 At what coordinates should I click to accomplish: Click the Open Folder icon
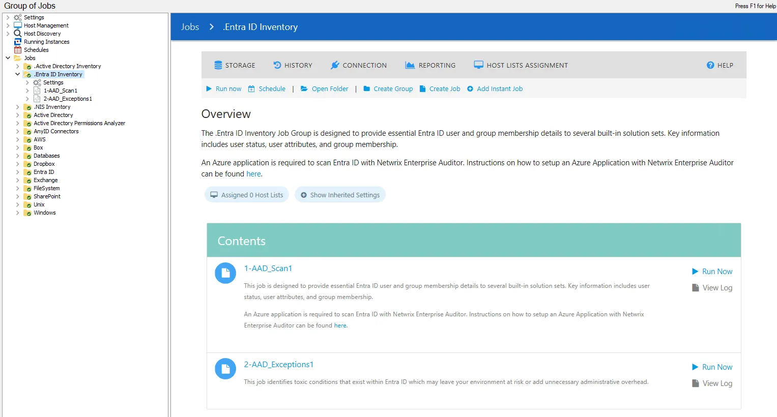pos(304,88)
